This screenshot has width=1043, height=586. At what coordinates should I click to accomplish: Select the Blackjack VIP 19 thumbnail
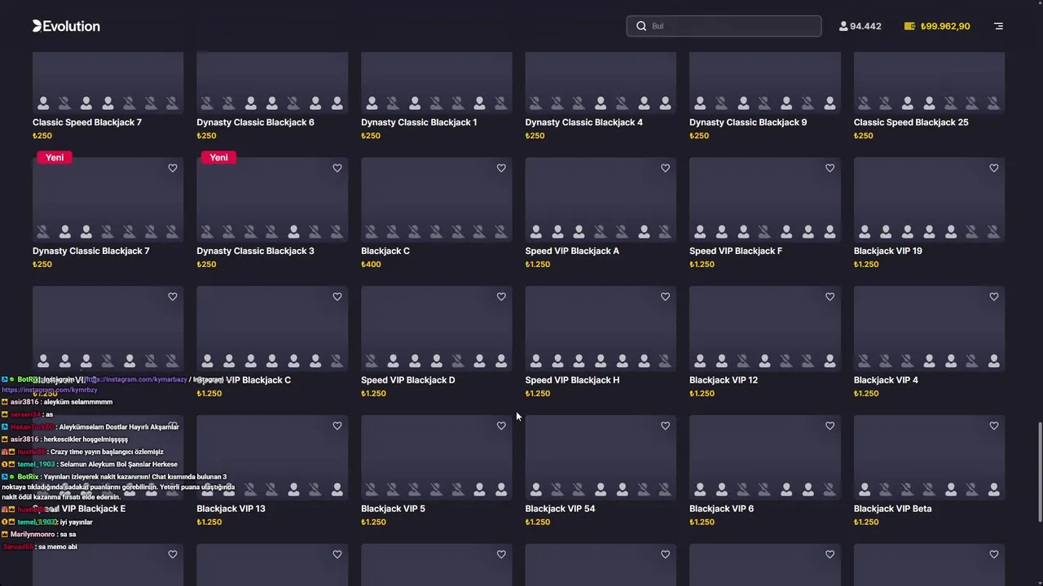coord(929,199)
